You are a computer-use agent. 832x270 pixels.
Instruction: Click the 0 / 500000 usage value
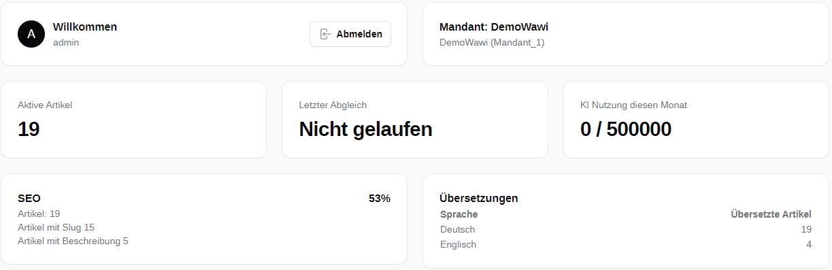tap(626, 129)
